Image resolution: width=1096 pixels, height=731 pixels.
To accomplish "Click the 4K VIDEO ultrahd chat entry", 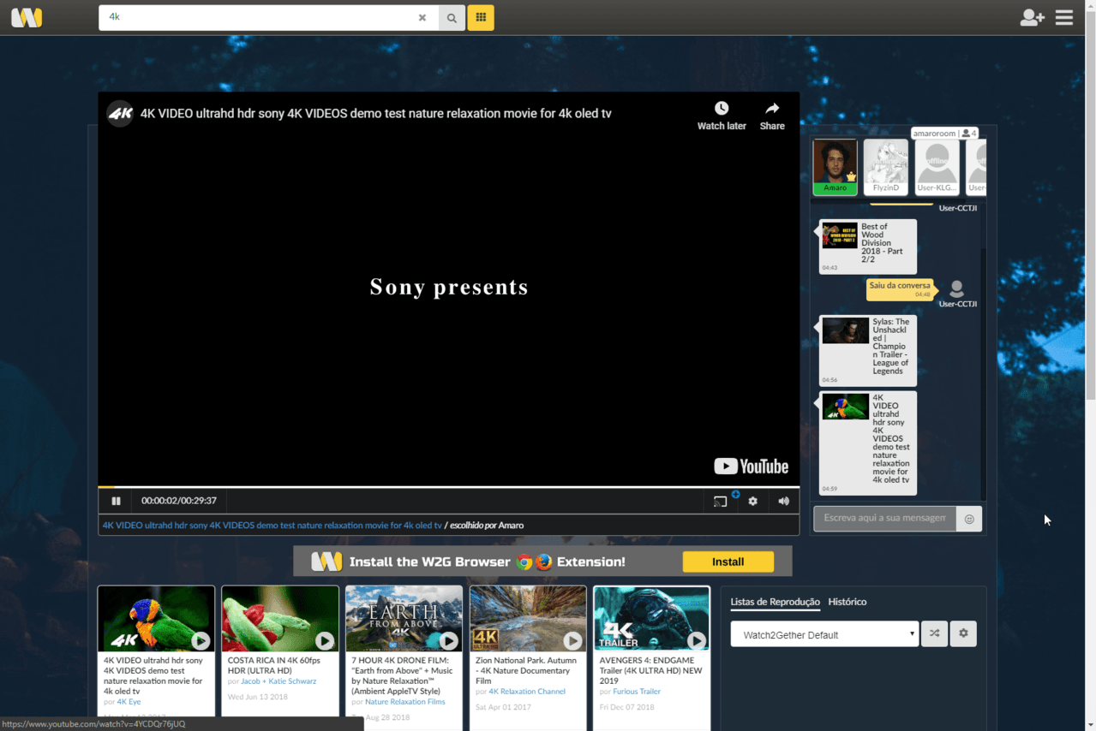I will [x=868, y=443].
